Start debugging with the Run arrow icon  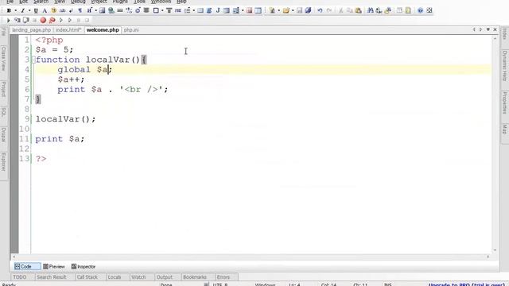(8, 20)
